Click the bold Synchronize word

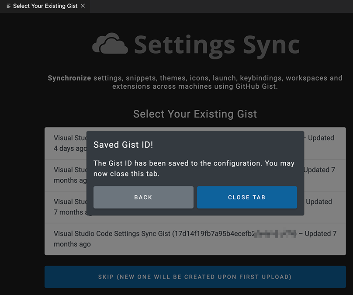pyautogui.click(x=69, y=78)
